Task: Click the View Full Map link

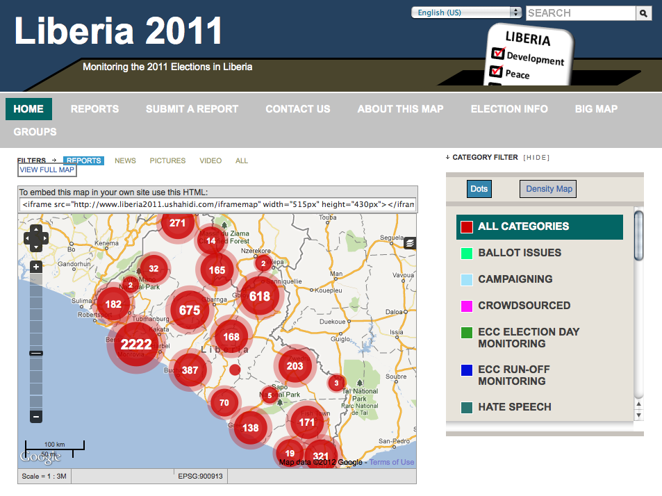Action: tap(47, 170)
